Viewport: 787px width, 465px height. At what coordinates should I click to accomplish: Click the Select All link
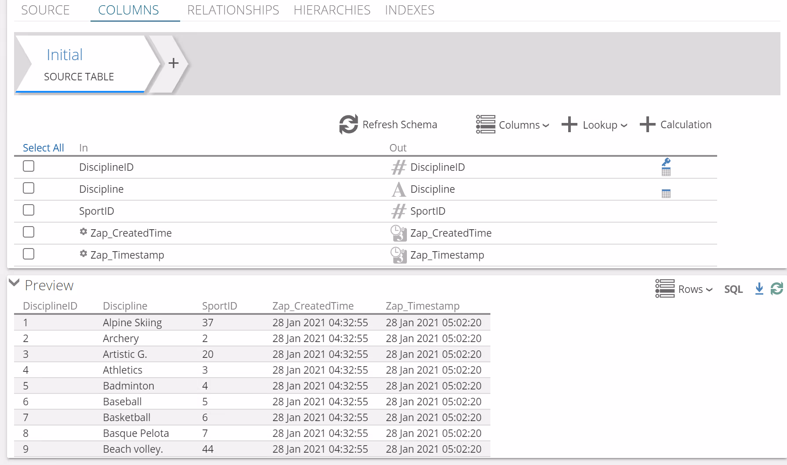coord(43,148)
